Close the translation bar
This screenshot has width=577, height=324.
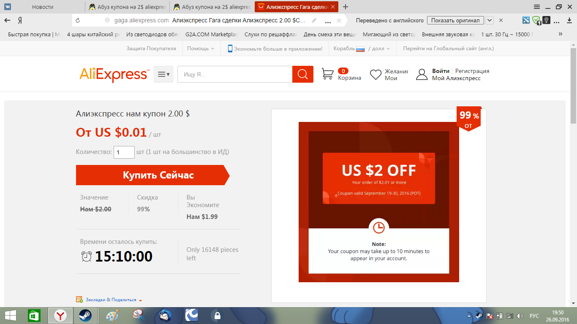(x=501, y=20)
